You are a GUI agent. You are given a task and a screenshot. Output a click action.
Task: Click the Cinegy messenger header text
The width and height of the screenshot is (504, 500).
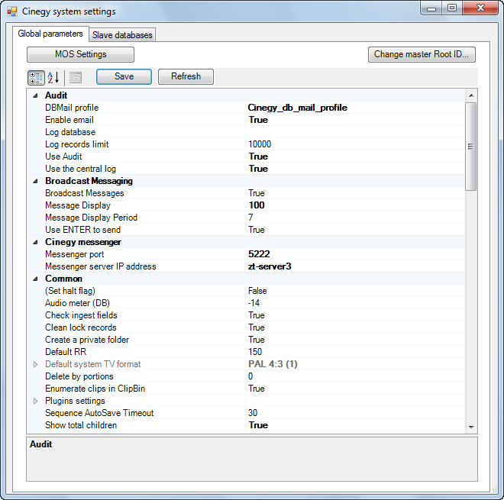[83, 242]
